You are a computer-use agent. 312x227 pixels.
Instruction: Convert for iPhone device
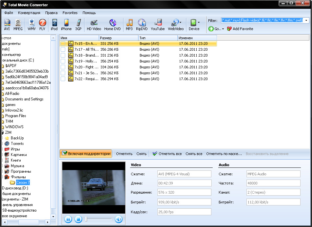point(66,25)
